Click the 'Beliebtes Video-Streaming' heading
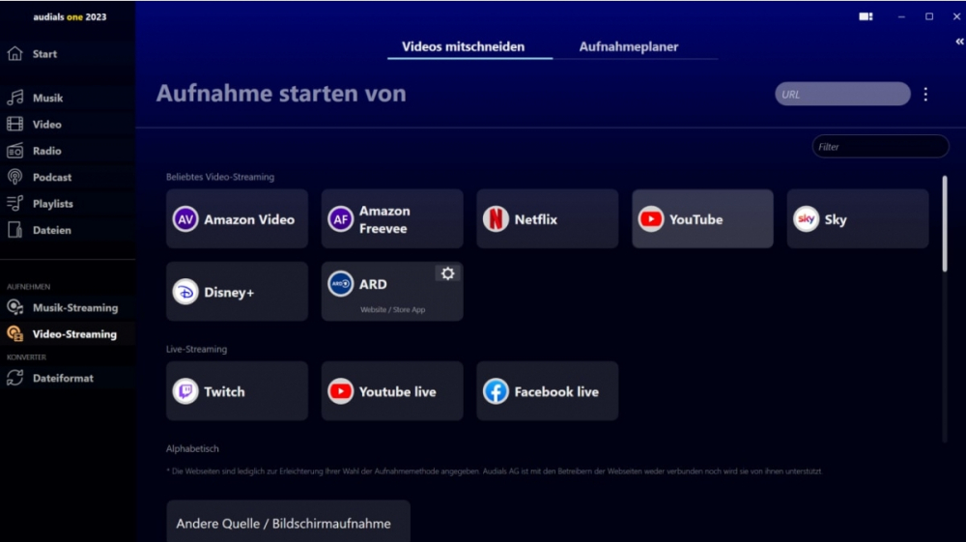 [220, 177]
